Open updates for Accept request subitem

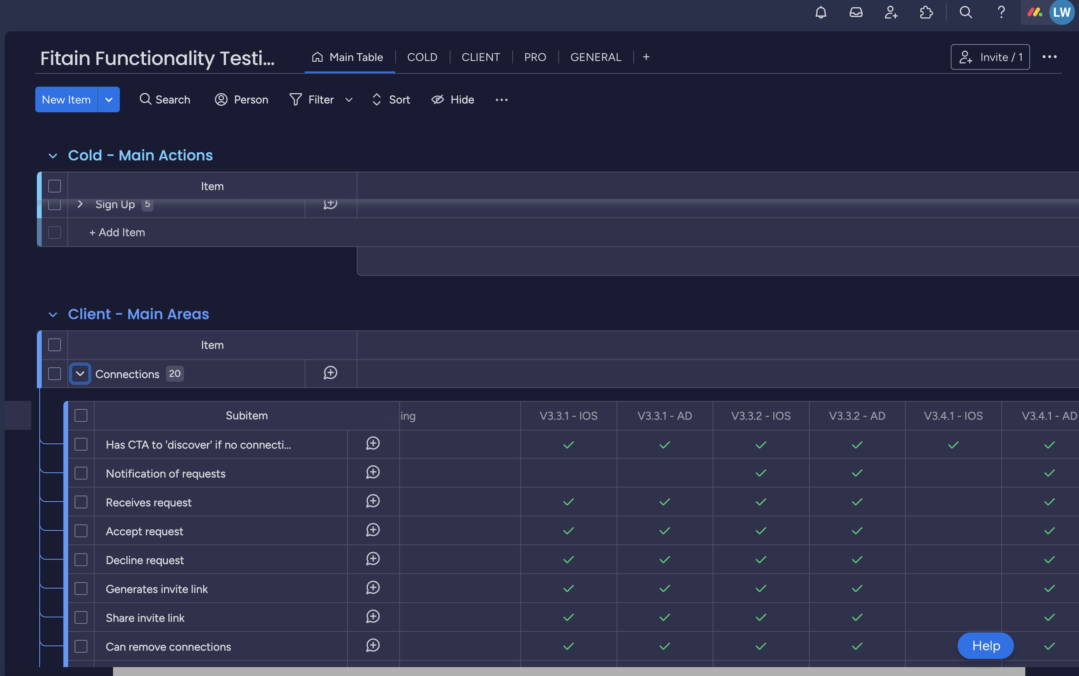coord(373,530)
